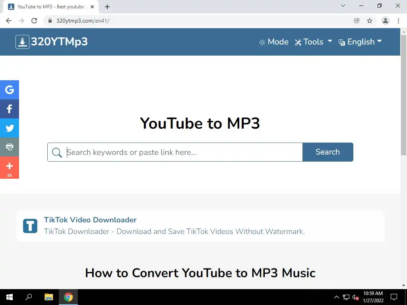Close the YouTube to MP3 tab

pyautogui.click(x=92, y=7)
